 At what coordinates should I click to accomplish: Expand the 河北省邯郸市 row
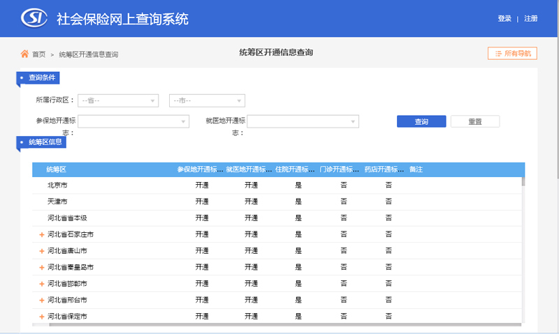[42, 284]
